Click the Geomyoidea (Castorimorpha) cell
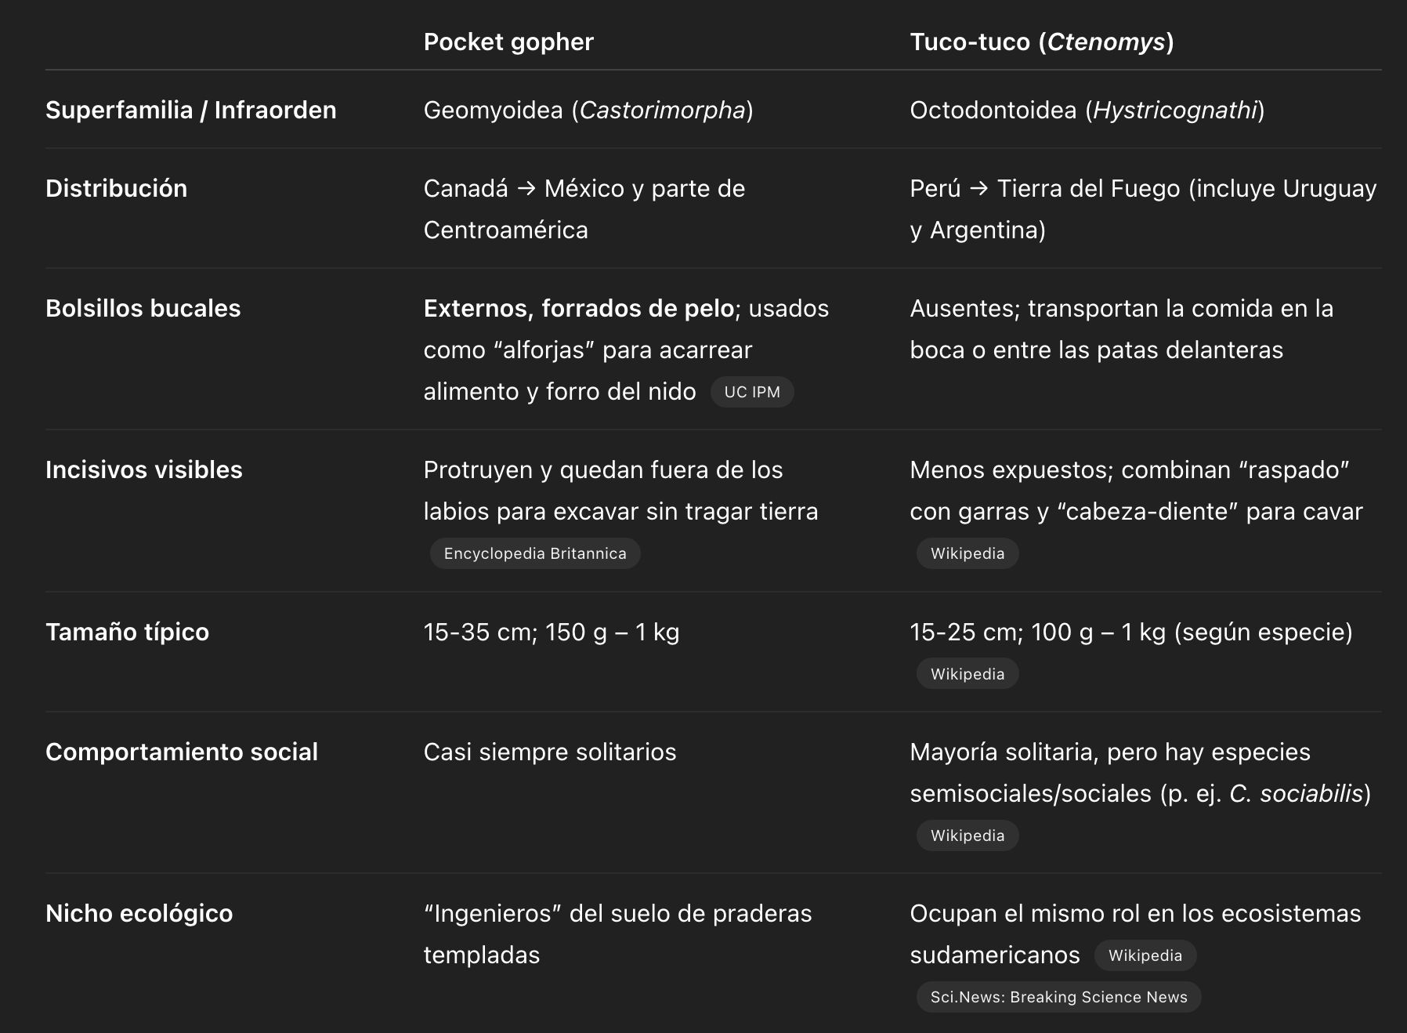Screen dimensions: 1407x1033 588,110
